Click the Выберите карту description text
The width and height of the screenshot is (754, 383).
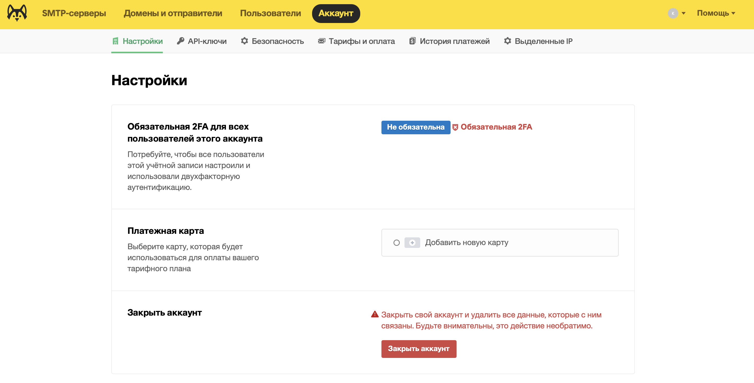(193, 258)
